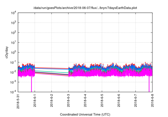The height and width of the screenshot is (117, 168).
Task: Click the plot title file path
Action: point(85,8)
